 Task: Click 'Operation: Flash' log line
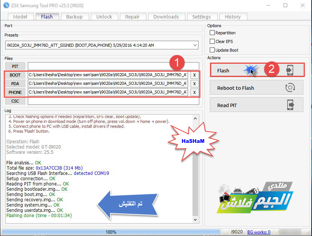coord(23,142)
